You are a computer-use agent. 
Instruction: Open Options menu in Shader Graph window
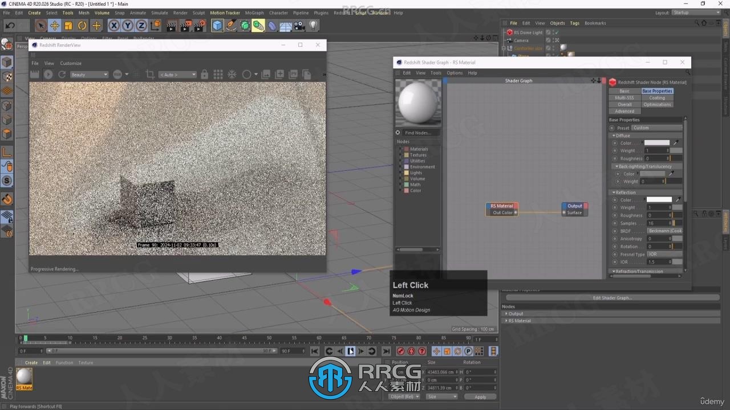click(x=455, y=73)
